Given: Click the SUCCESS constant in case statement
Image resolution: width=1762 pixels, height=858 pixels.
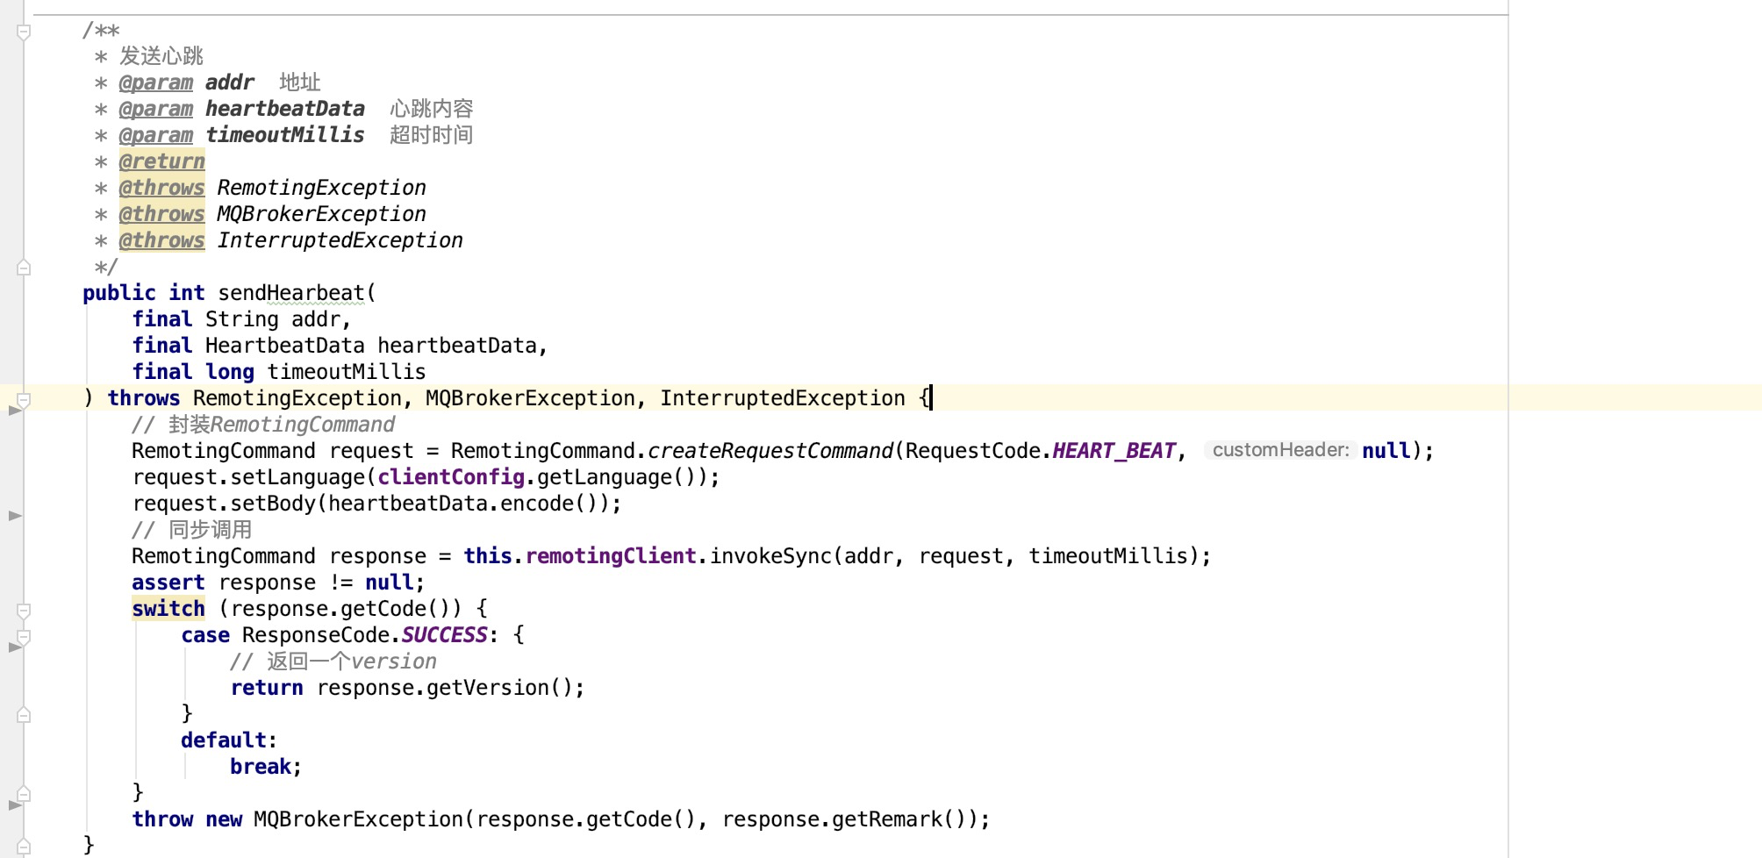Looking at the screenshot, I should (x=444, y=635).
